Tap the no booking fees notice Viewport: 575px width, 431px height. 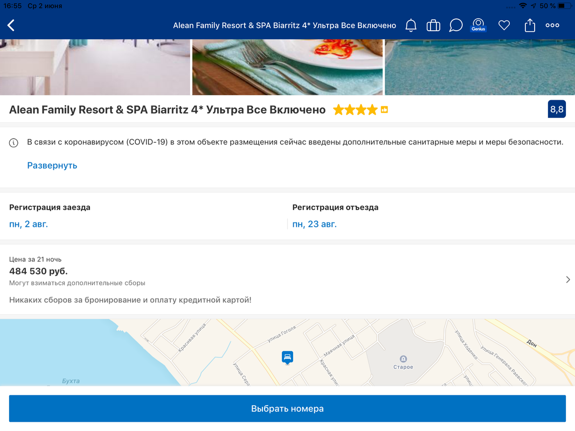[130, 300]
